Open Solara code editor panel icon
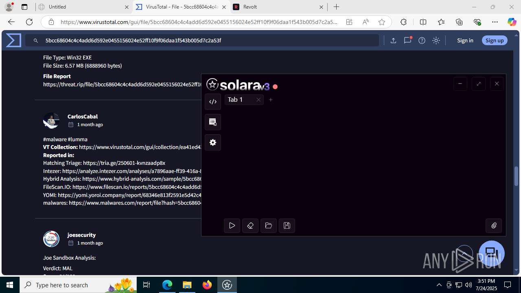The width and height of the screenshot is (521, 293). [x=213, y=102]
